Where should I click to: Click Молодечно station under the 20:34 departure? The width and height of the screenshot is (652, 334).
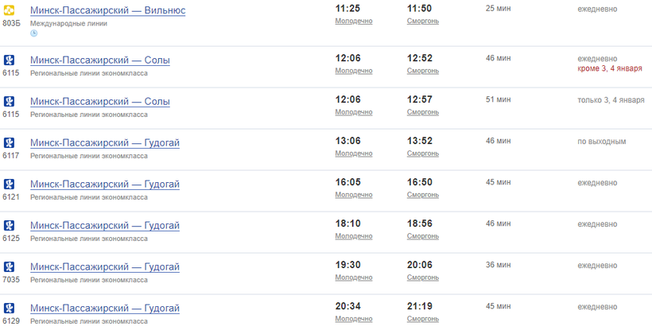point(354,319)
